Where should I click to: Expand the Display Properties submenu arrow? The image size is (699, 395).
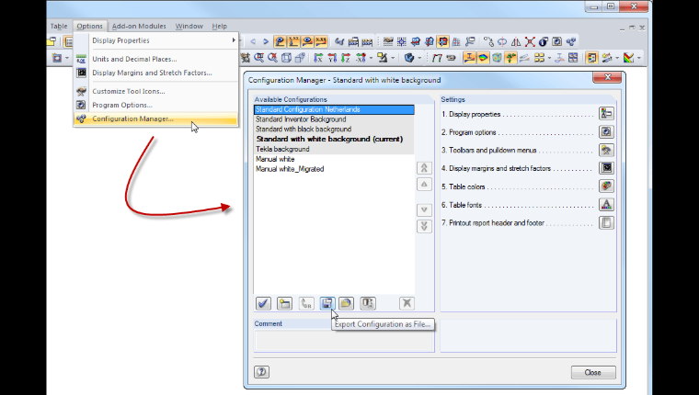click(x=234, y=40)
